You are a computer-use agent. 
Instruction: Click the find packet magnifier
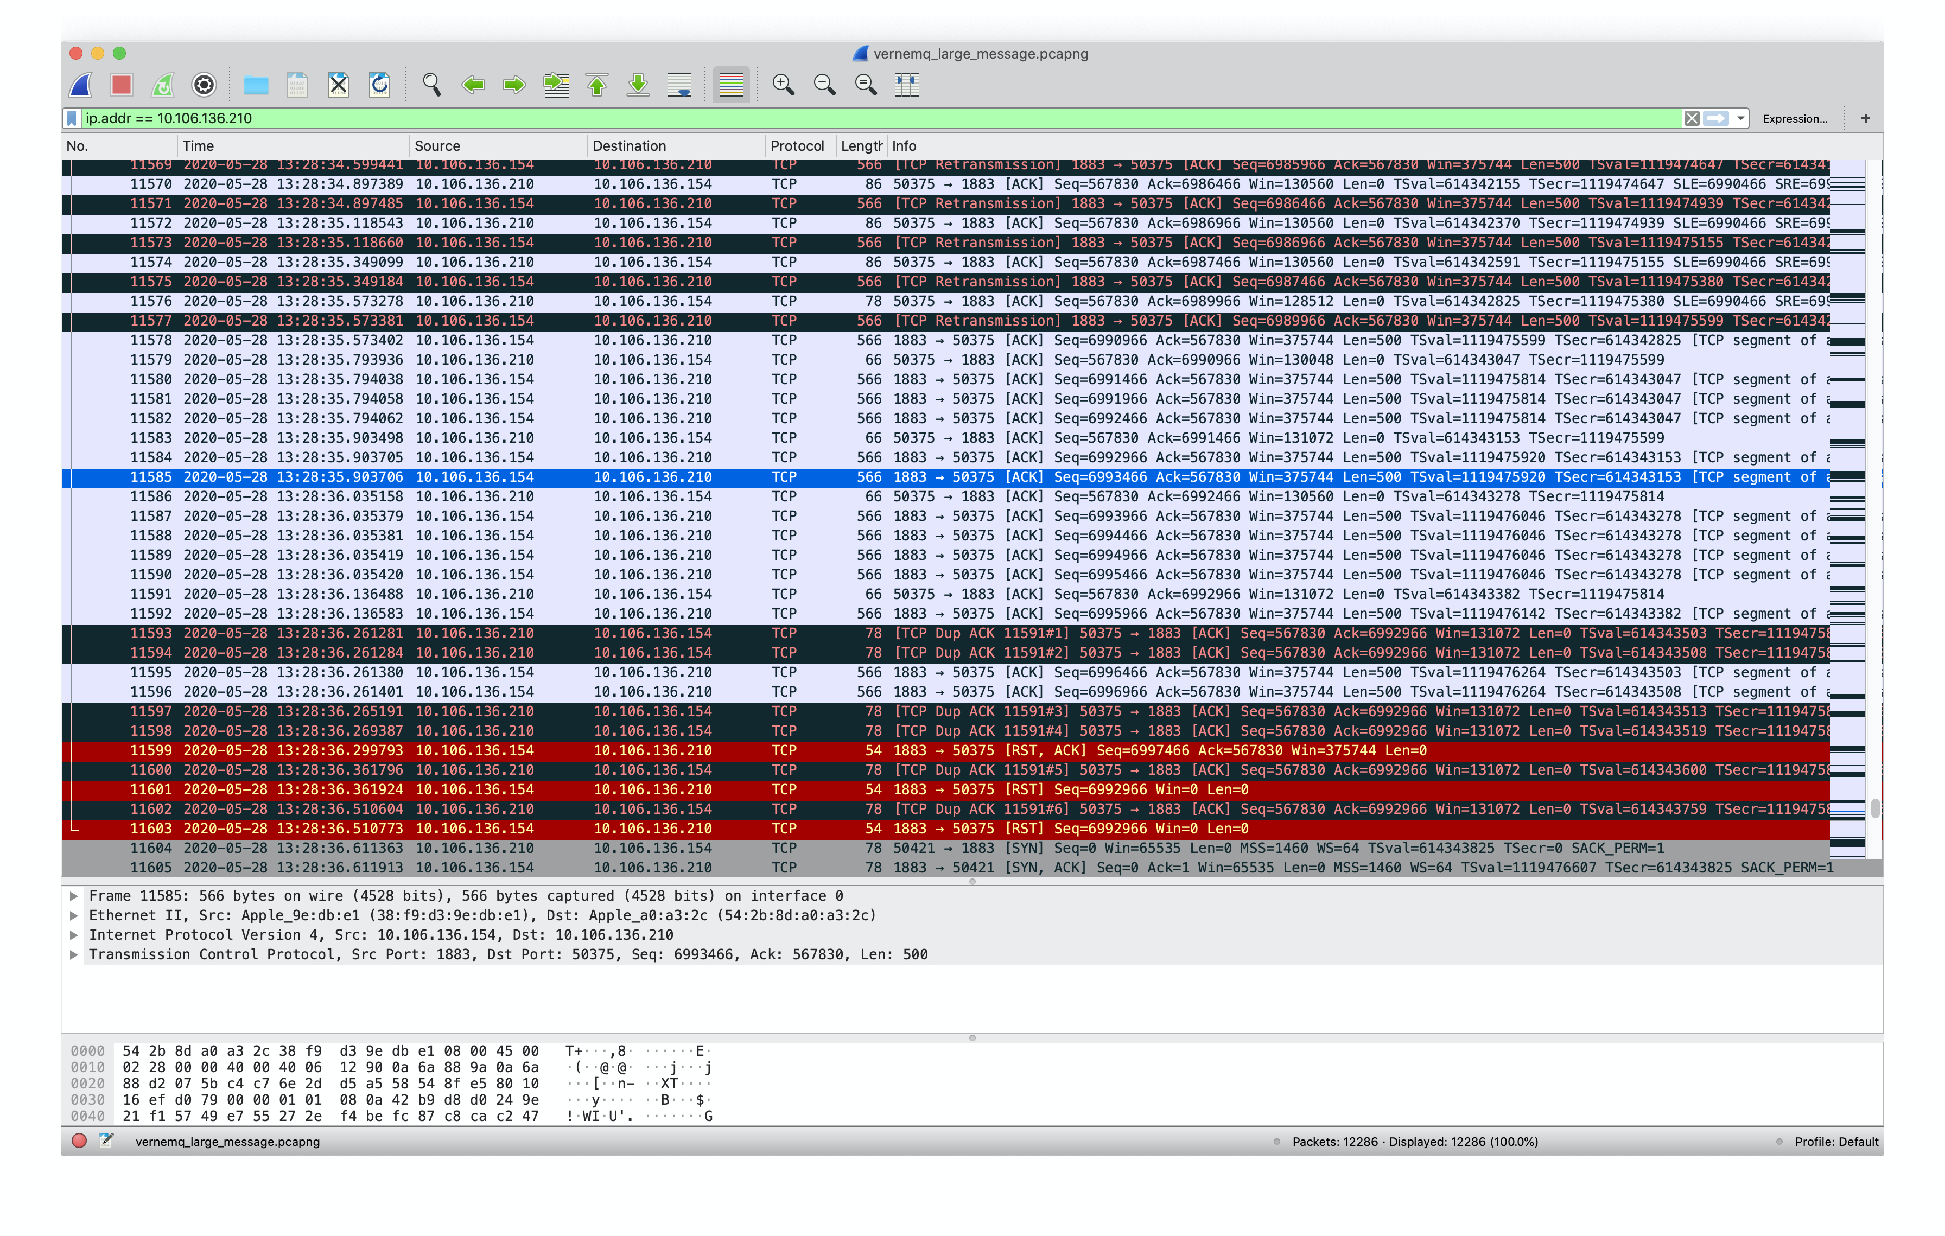[x=432, y=85]
